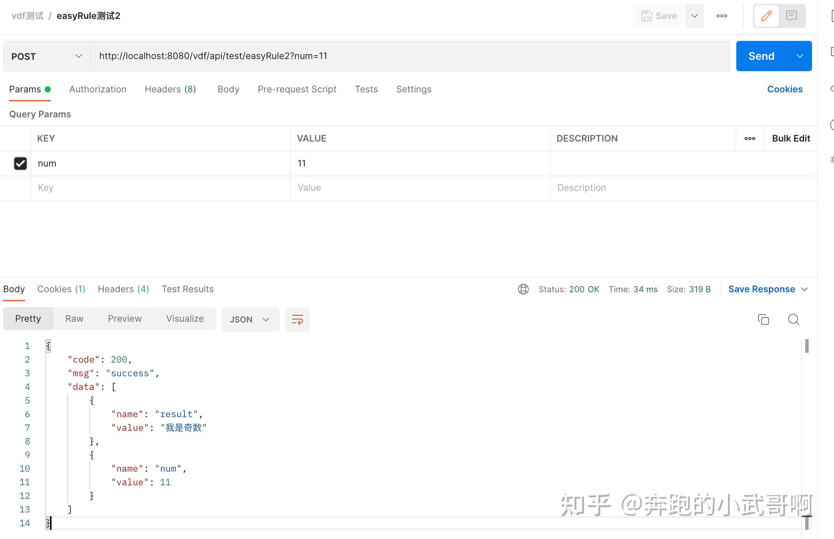Open search in response results icon
Screen dimensions: 834x539
point(793,319)
